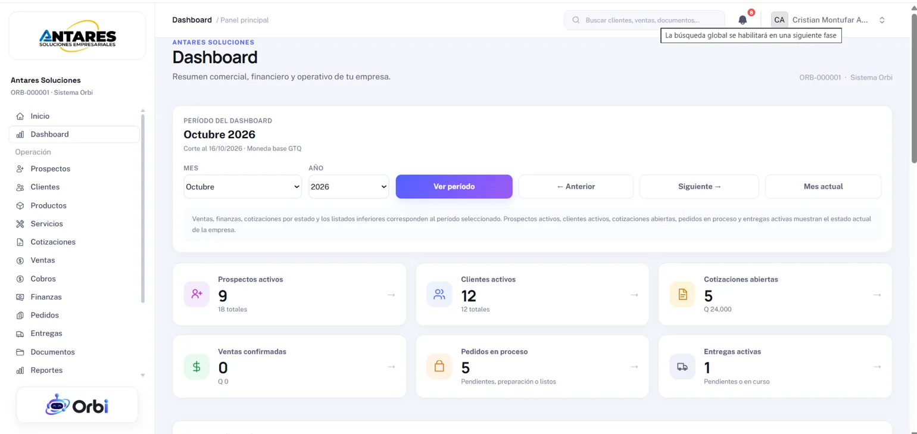The image size is (917, 434).
Task: Click the Cotizaciones document icon in sidebar
Action: 20,242
